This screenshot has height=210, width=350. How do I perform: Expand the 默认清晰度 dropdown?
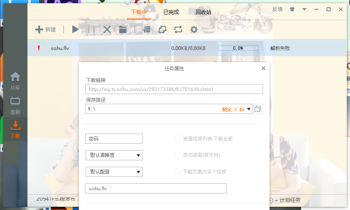pyautogui.click(x=114, y=155)
